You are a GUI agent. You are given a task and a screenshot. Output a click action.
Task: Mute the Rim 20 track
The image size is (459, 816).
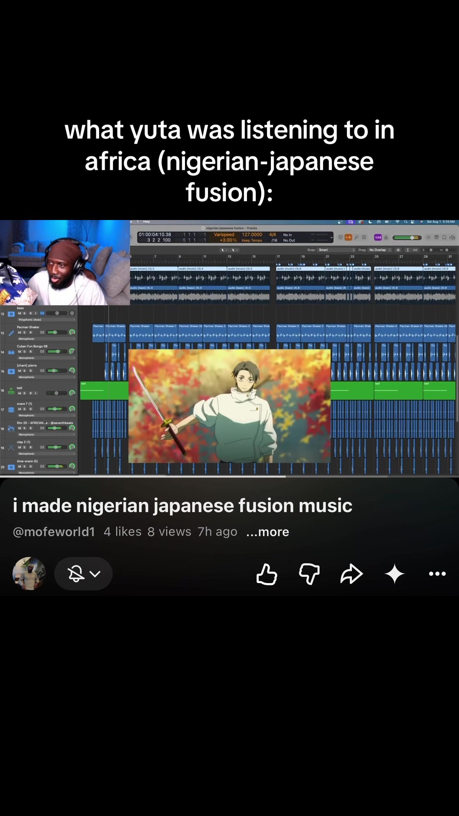(x=19, y=428)
